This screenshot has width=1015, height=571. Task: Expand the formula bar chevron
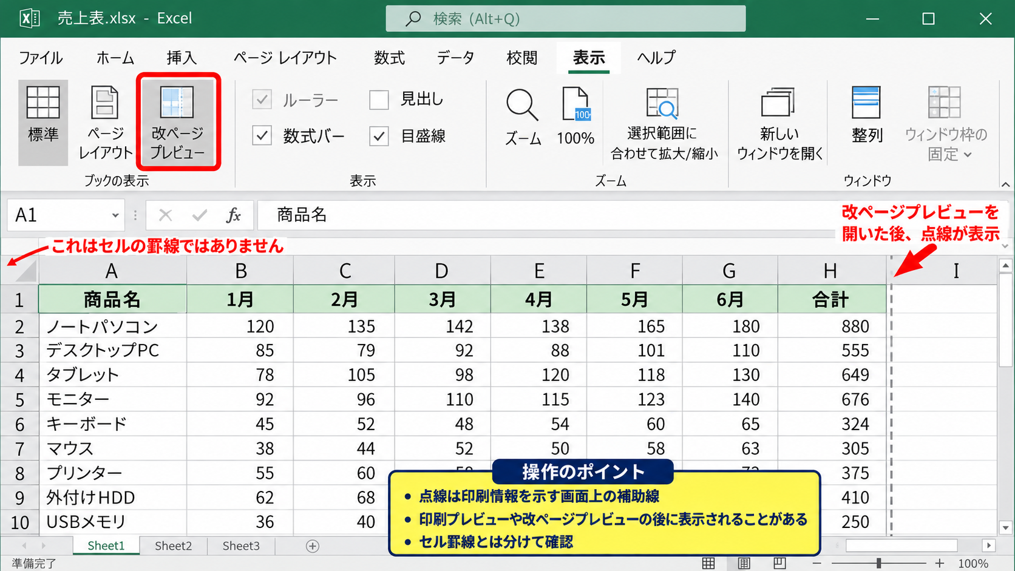click(1005, 246)
